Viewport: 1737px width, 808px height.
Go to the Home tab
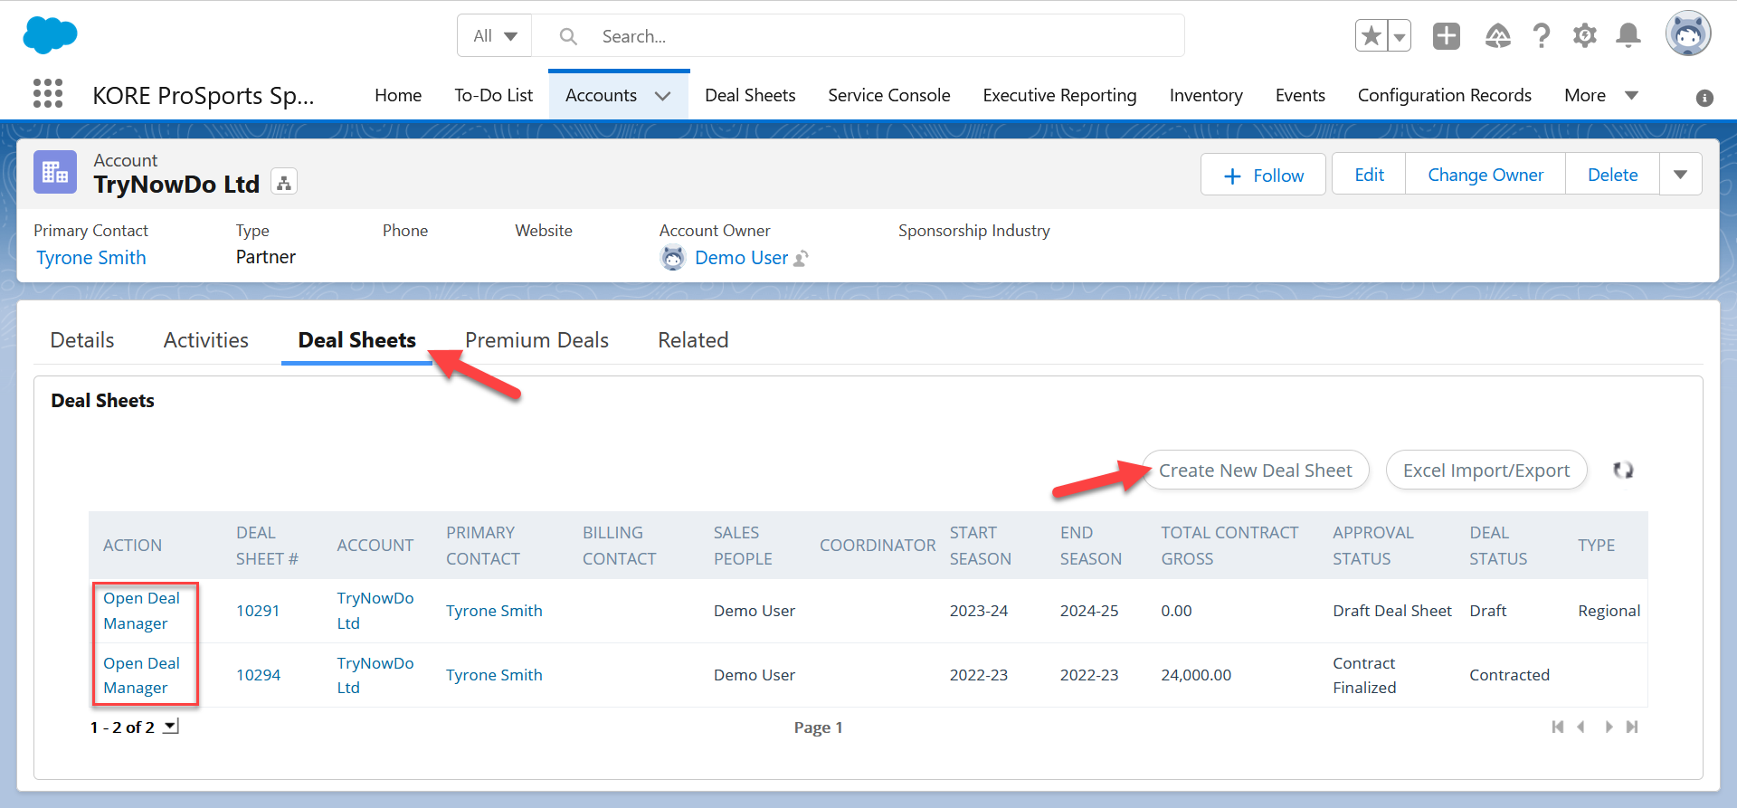398,95
